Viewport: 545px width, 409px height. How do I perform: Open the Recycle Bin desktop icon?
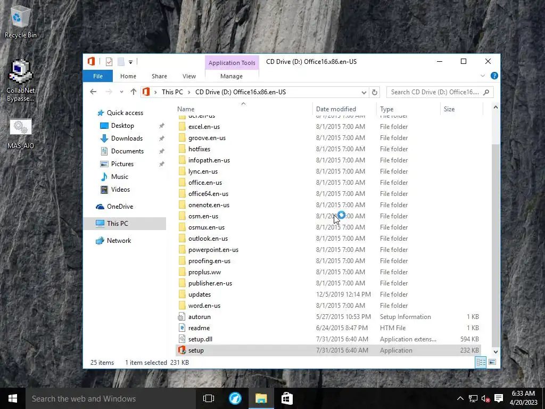click(x=21, y=21)
